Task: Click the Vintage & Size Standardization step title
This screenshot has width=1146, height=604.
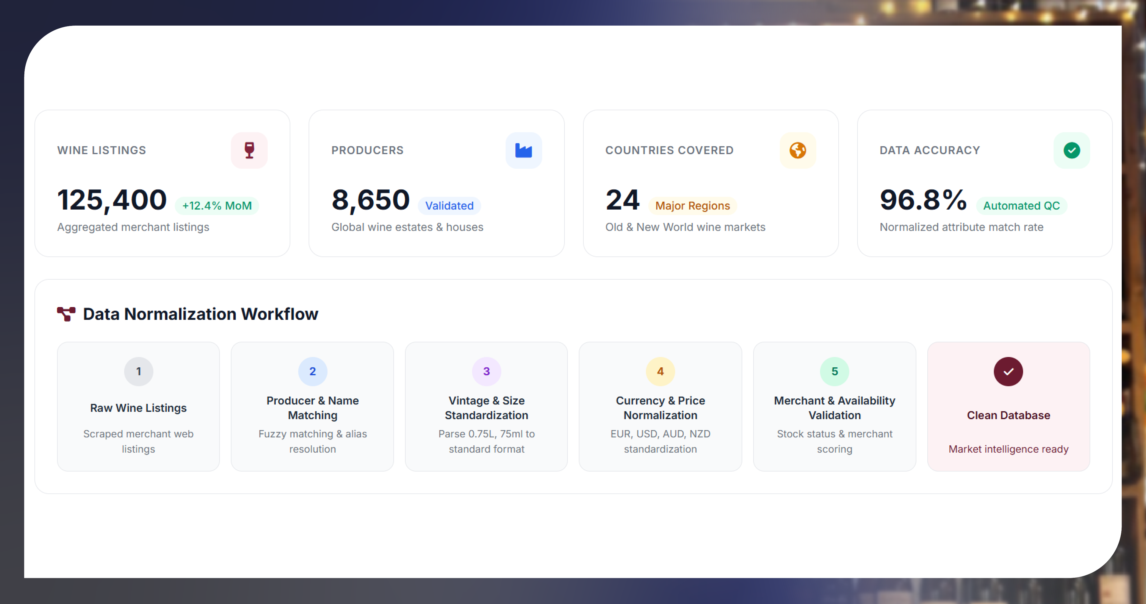Action: tap(486, 408)
